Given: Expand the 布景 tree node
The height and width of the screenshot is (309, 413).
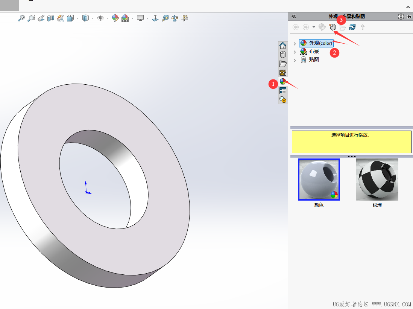Looking at the screenshot, I should 295,52.
